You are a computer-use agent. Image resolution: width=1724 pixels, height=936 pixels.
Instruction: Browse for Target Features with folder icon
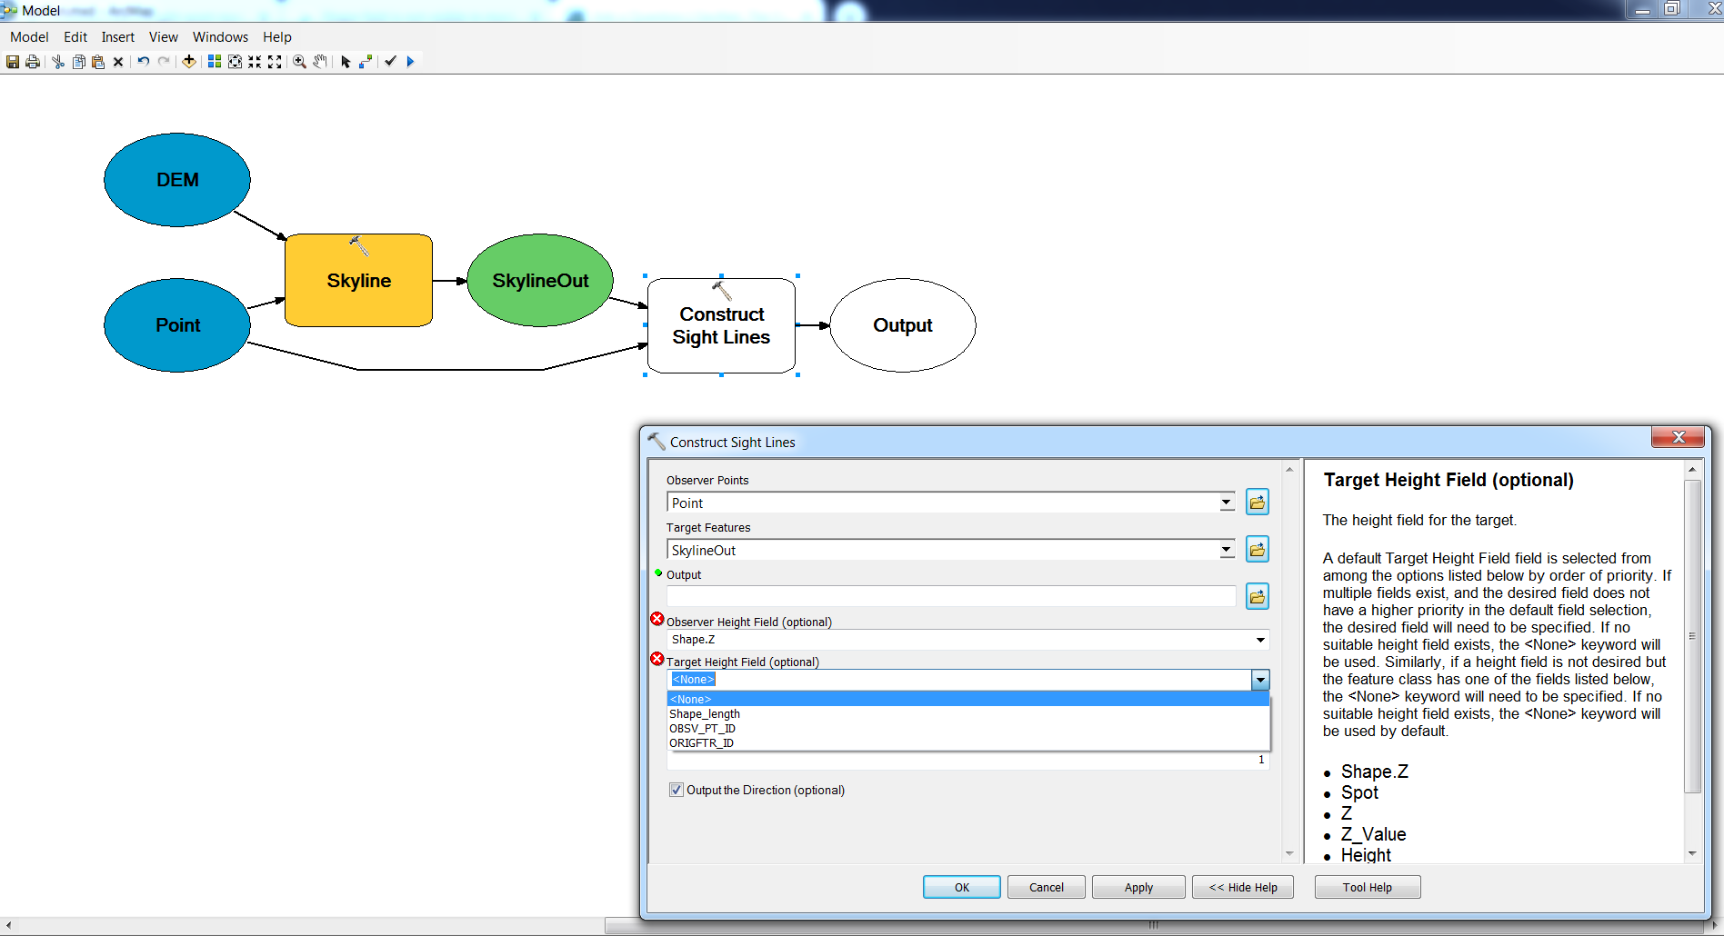coord(1258,550)
